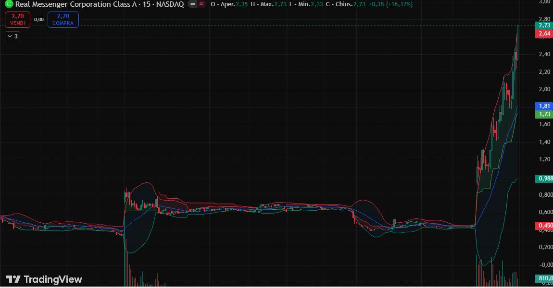Click the H - Max. 2,73 high value
The height and width of the screenshot is (288, 553).
268,4
